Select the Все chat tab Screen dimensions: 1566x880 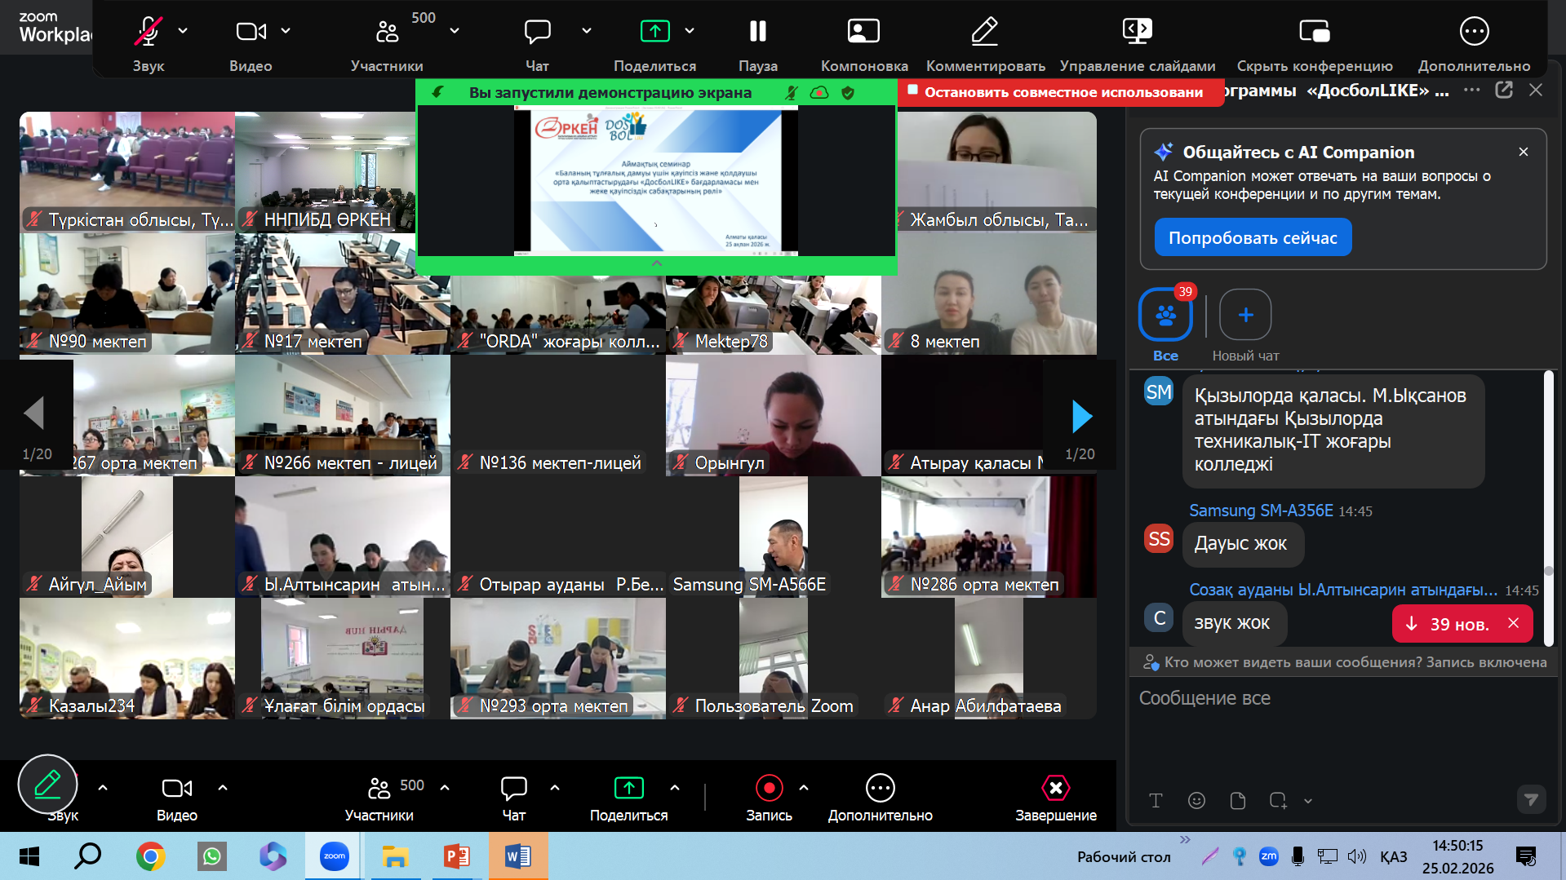[1165, 325]
